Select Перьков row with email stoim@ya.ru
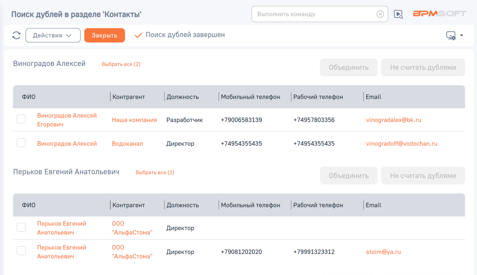 21,251
